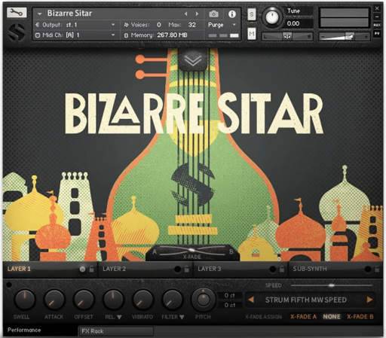This screenshot has height=338, width=386.
Task: Toggle the LAYER 2 lock icon
Action: [187, 269]
